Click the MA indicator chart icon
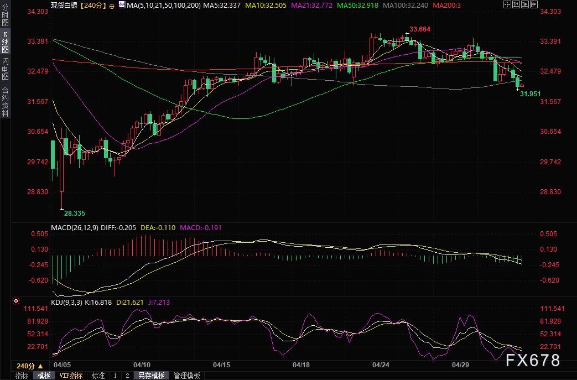Screen dimensions: 577x380 121,5
